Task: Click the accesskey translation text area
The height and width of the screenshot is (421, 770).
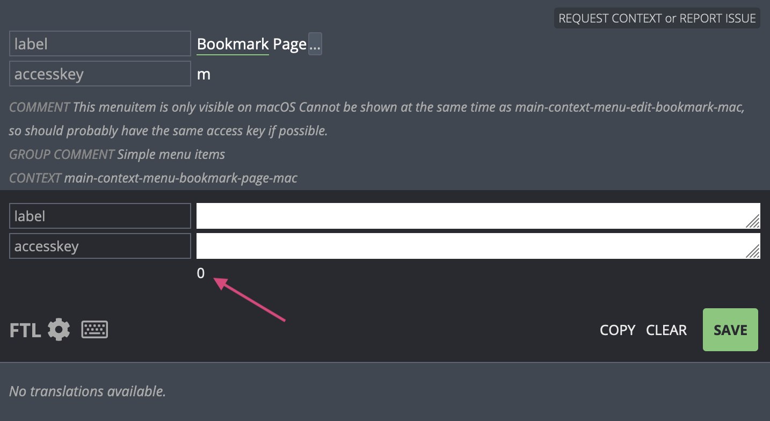Action: (478, 245)
